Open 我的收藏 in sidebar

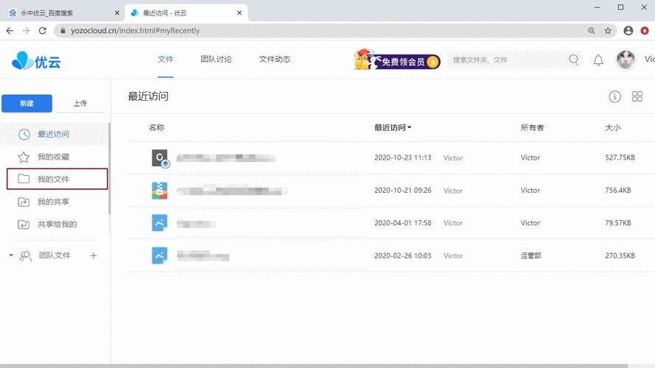coord(54,157)
